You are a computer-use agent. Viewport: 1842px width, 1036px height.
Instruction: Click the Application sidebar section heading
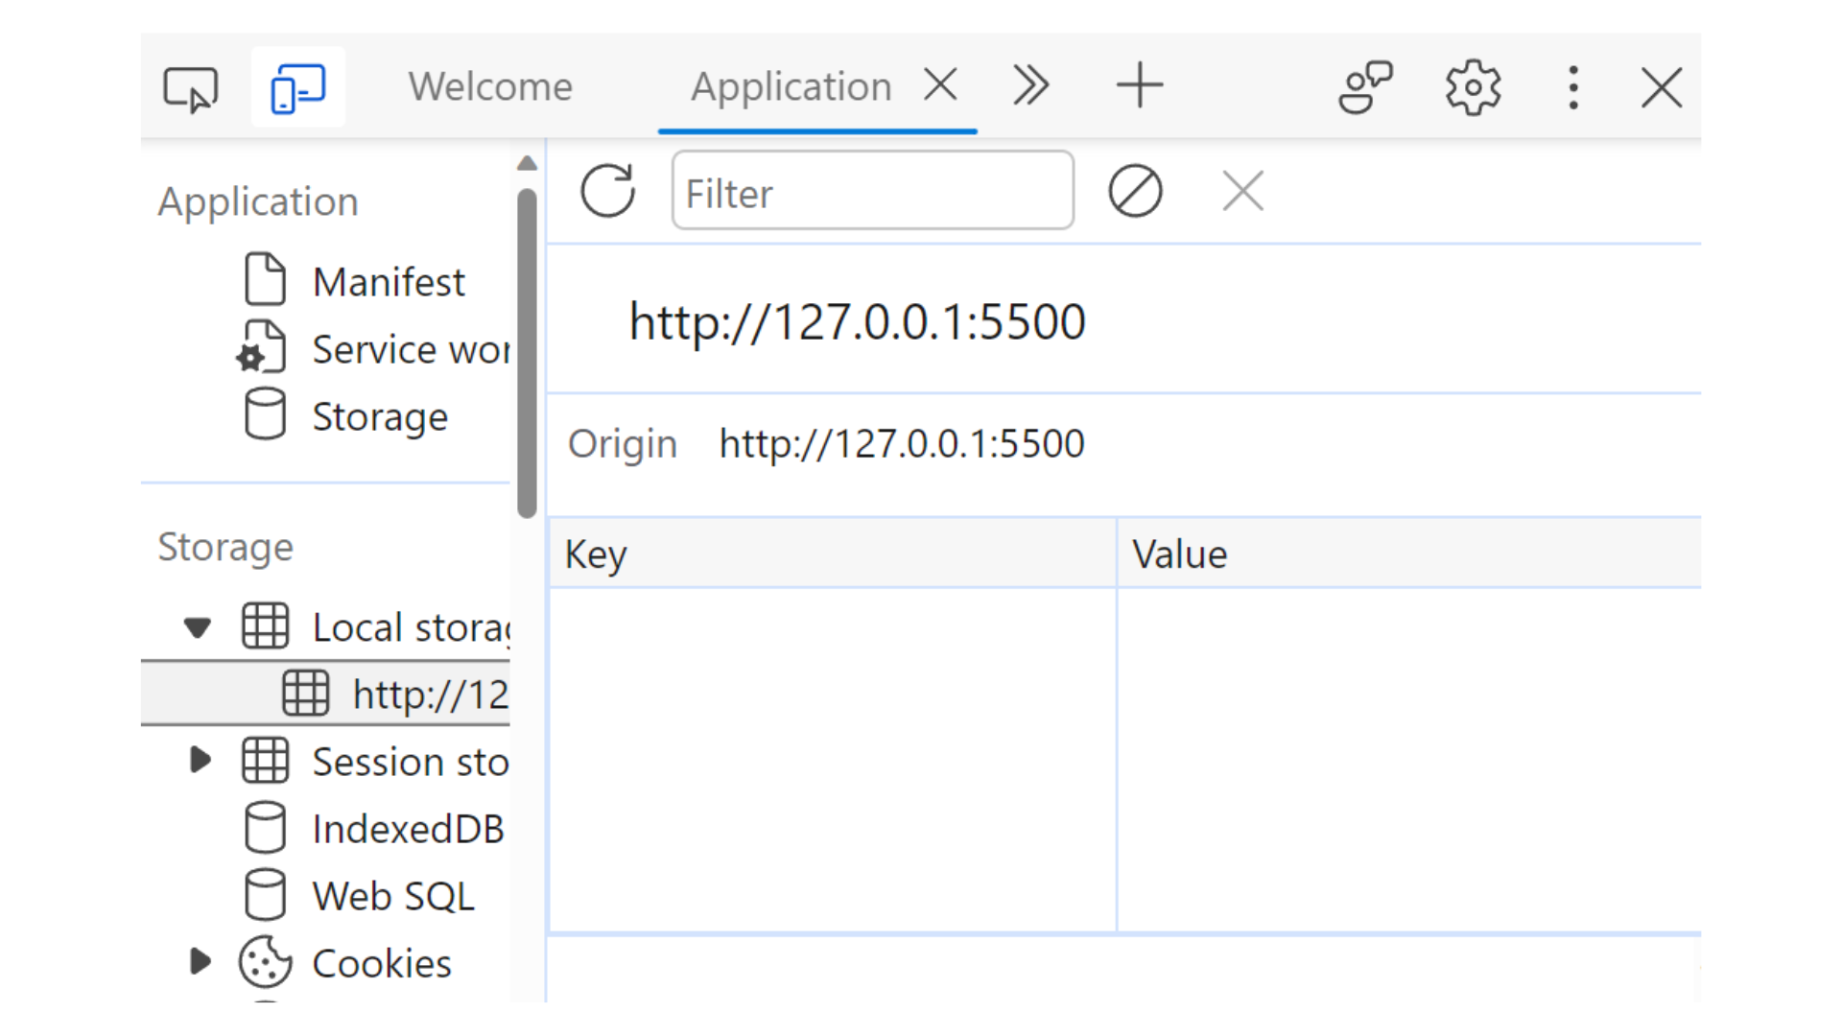pyautogui.click(x=258, y=201)
